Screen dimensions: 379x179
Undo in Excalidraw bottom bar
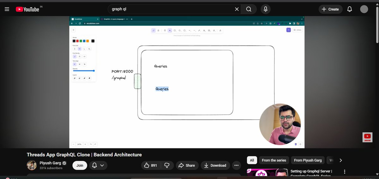91,144
